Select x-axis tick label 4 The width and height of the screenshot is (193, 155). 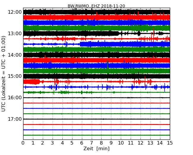[x=62, y=143]
